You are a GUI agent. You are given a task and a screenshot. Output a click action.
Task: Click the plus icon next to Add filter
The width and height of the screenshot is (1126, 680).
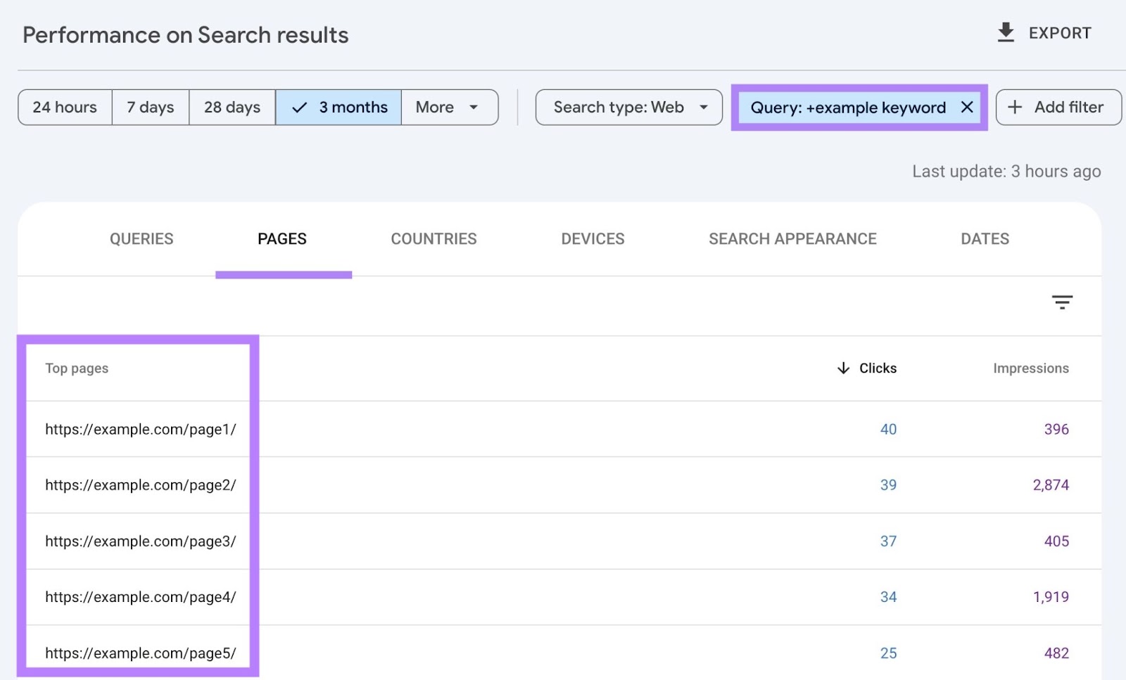coord(1016,107)
